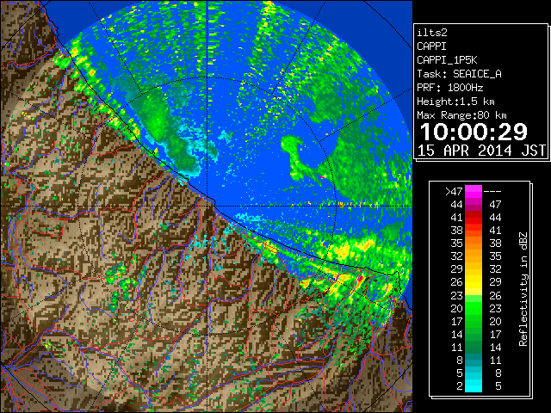Pick the yellow 26–29 dBZ color swatch
The width and height of the screenshot is (551, 413).
coord(474,282)
